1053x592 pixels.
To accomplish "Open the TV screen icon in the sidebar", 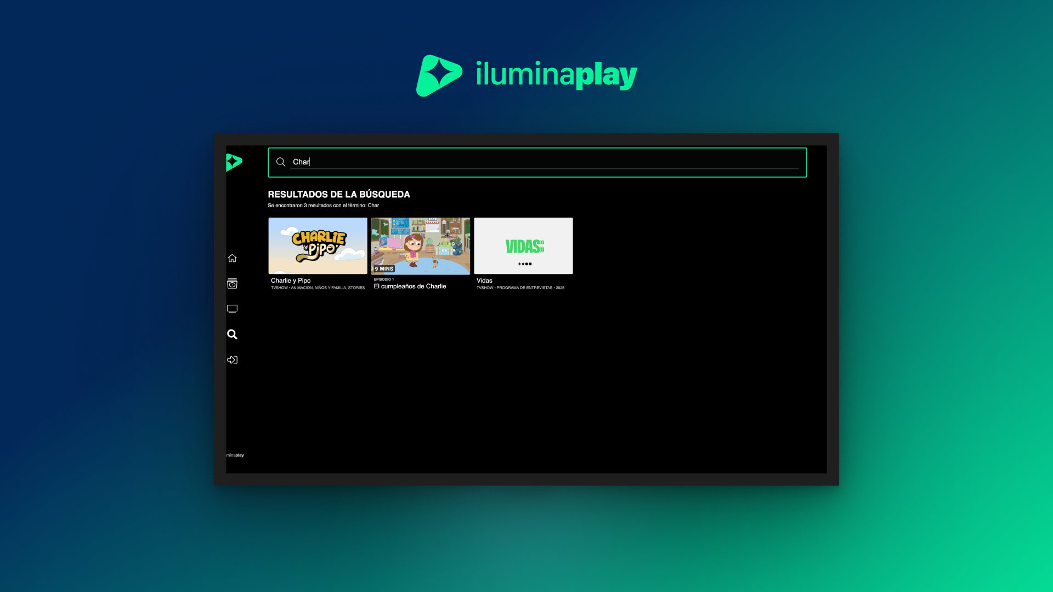I will [x=232, y=309].
